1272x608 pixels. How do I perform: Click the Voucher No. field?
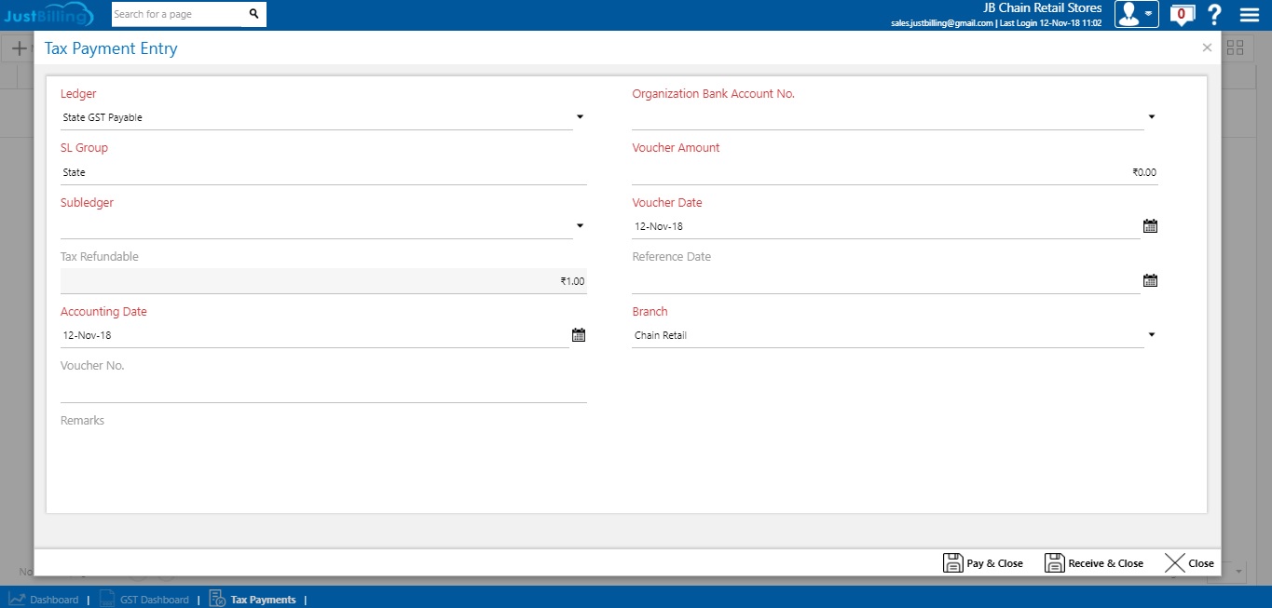point(323,390)
